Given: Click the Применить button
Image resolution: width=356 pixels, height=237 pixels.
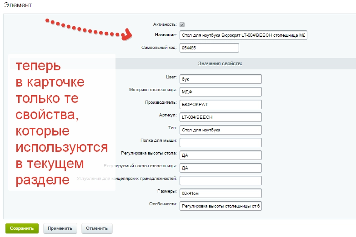Looking at the screenshot, I should 60,228.
